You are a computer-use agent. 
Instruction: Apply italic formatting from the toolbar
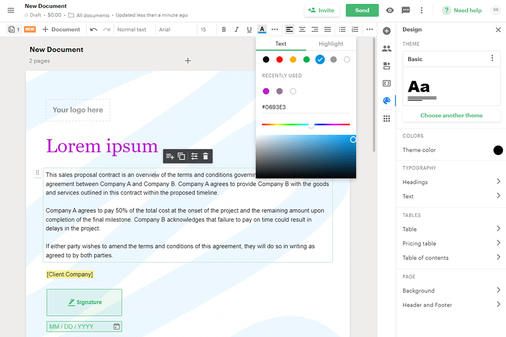click(236, 29)
